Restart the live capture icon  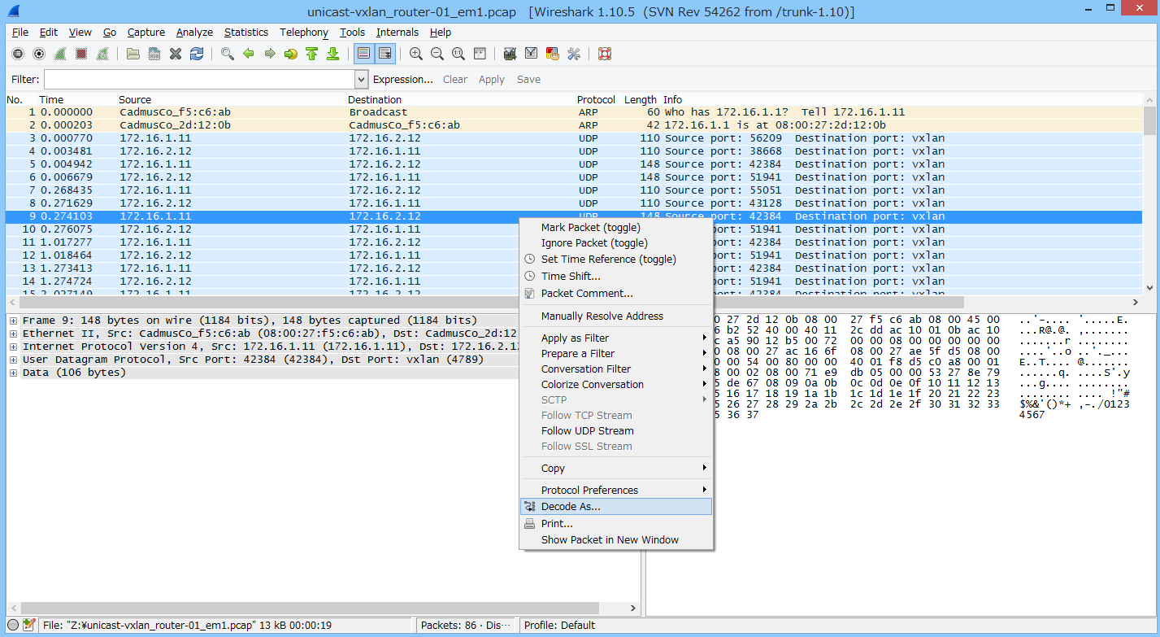102,54
